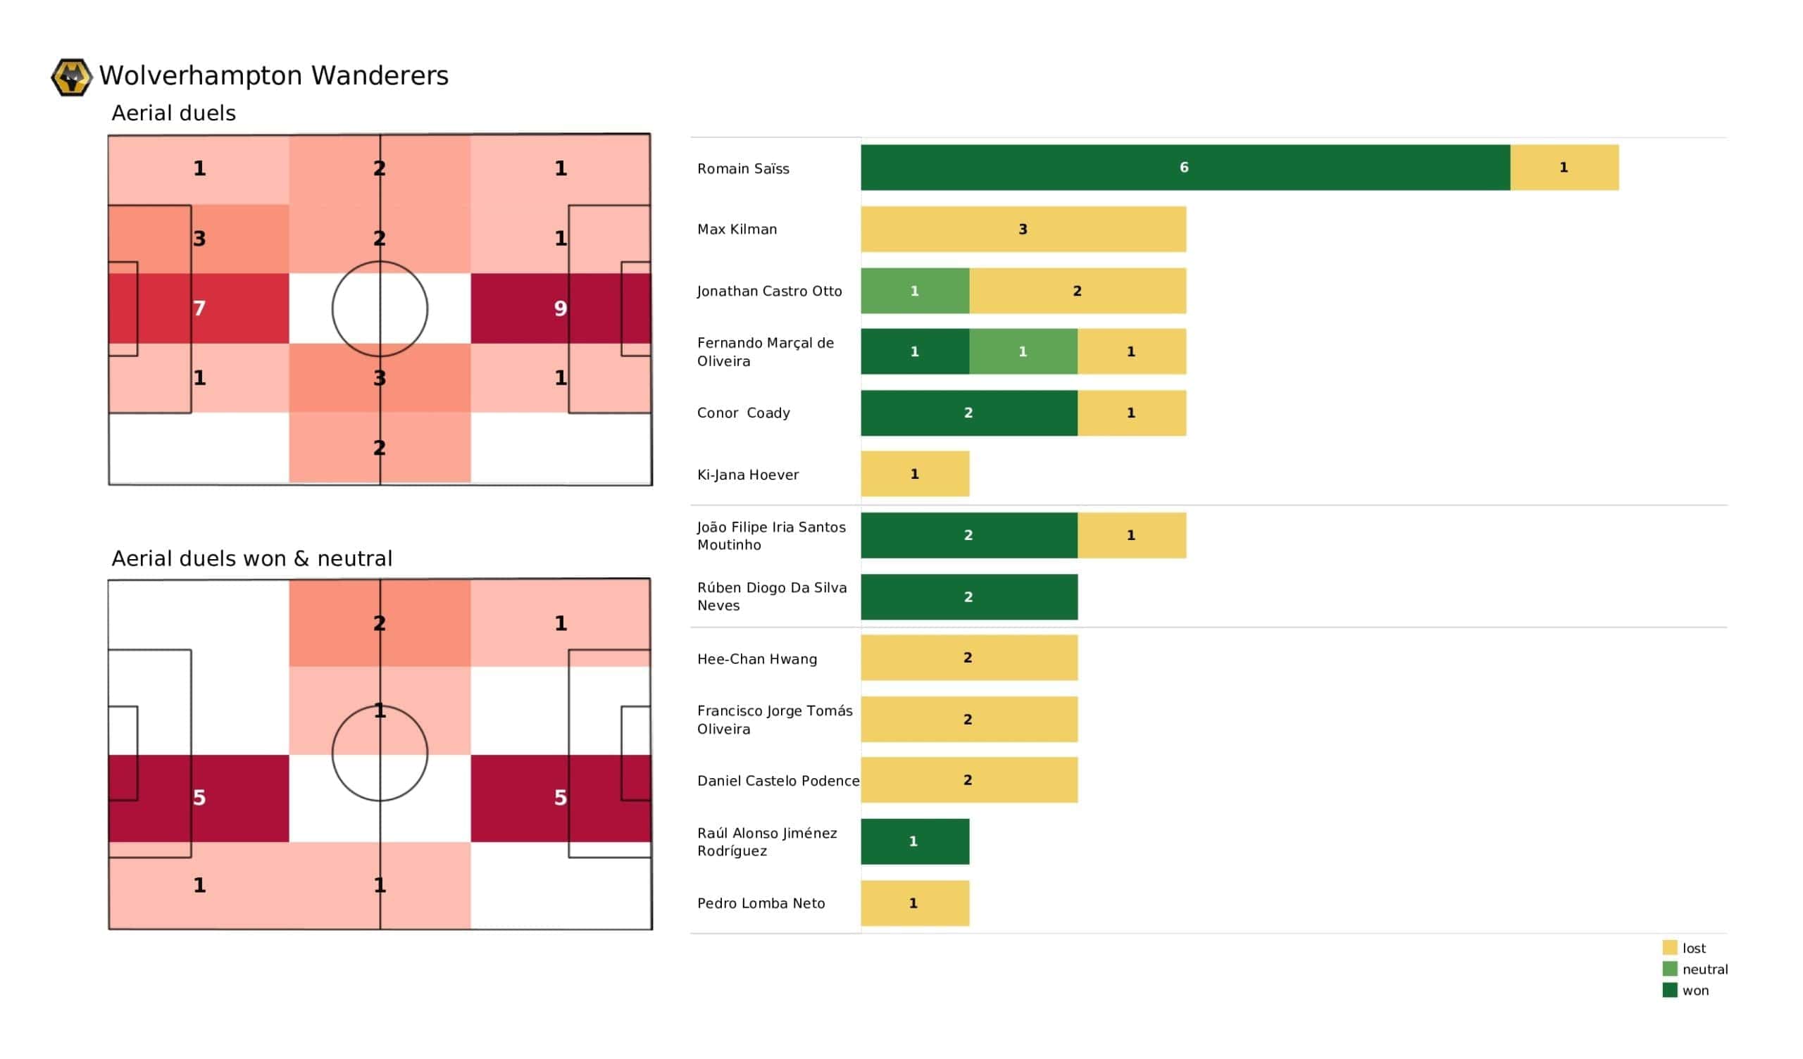Click the Wolverhampton Wanderers title text
1803x1059 pixels.
[x=273, y=76]
